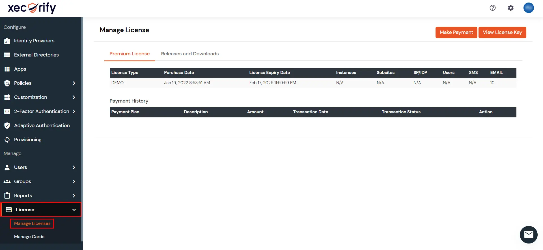Click the Adaptive Authentication shield icon

click(7, 125)
